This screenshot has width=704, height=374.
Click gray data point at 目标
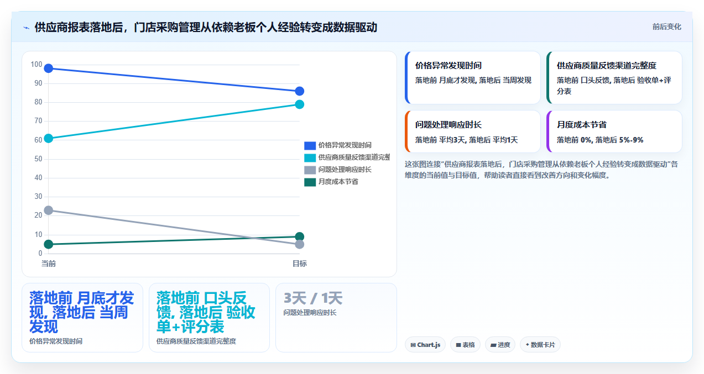tap(299, 244)
